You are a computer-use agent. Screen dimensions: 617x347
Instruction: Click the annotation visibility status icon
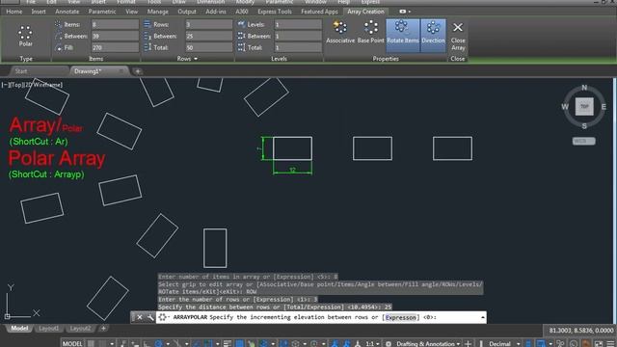coord(335,343)
